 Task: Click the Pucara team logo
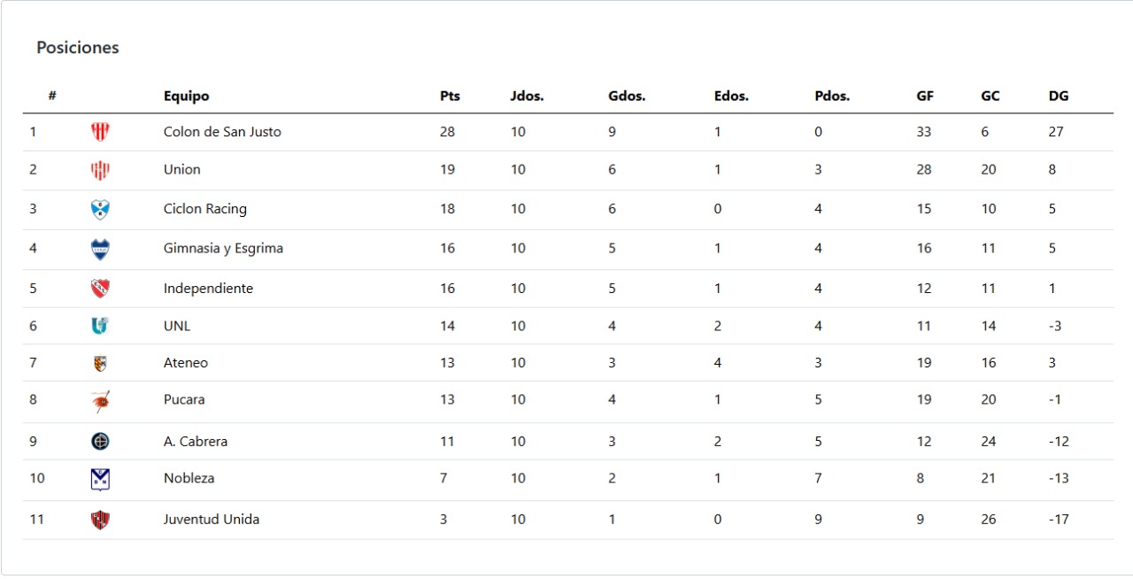(100, 401)
